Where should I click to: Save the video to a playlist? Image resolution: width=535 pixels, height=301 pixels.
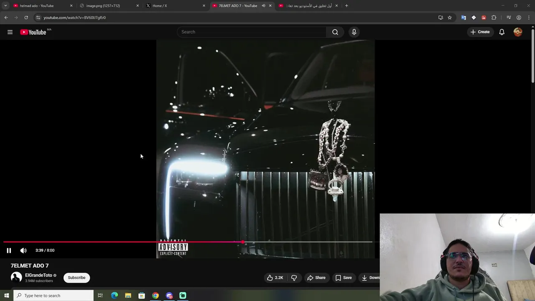[343, 278]
